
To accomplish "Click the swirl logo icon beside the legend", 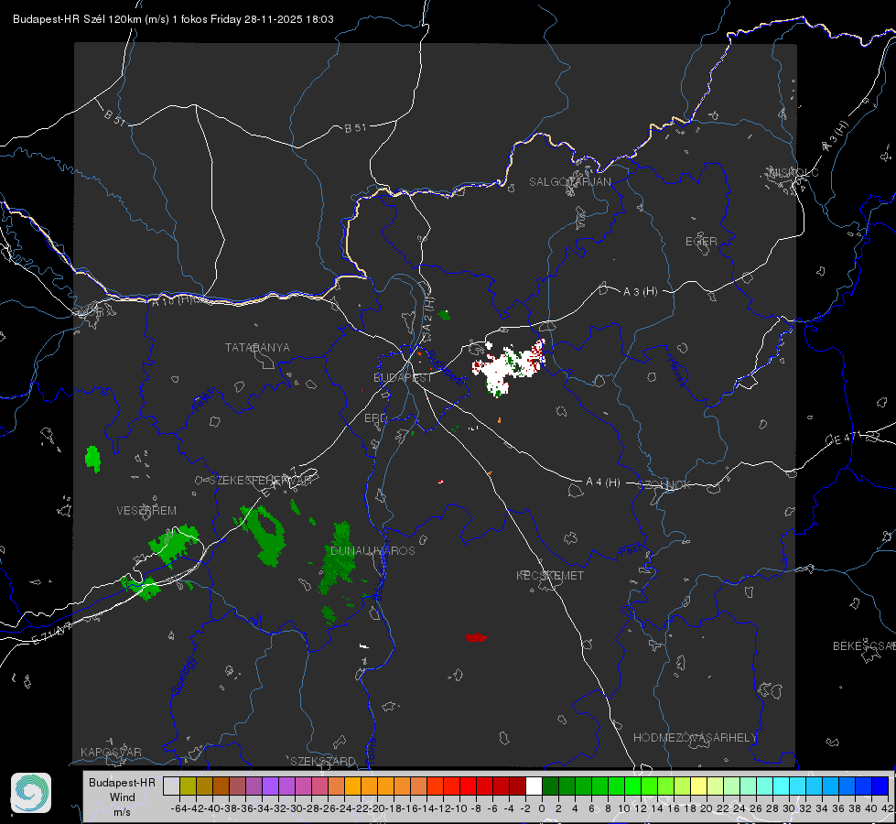I will coord(31,793).
